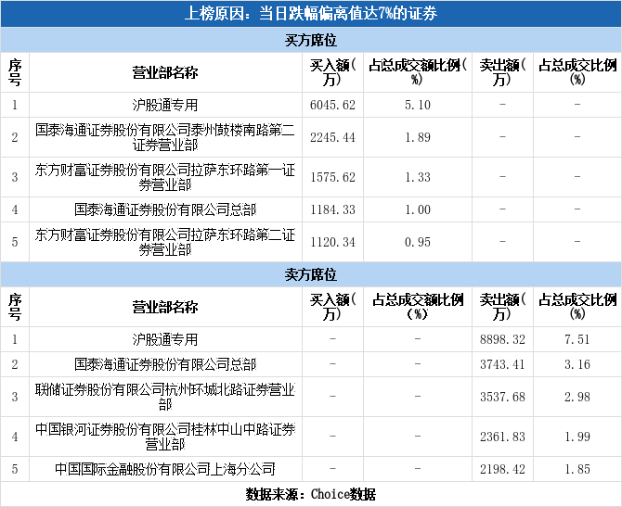The image size is (622, 507).
Task: Click seller row 沪股通专用 name cell
Action: pyautogui.click(x=165, y=339)
